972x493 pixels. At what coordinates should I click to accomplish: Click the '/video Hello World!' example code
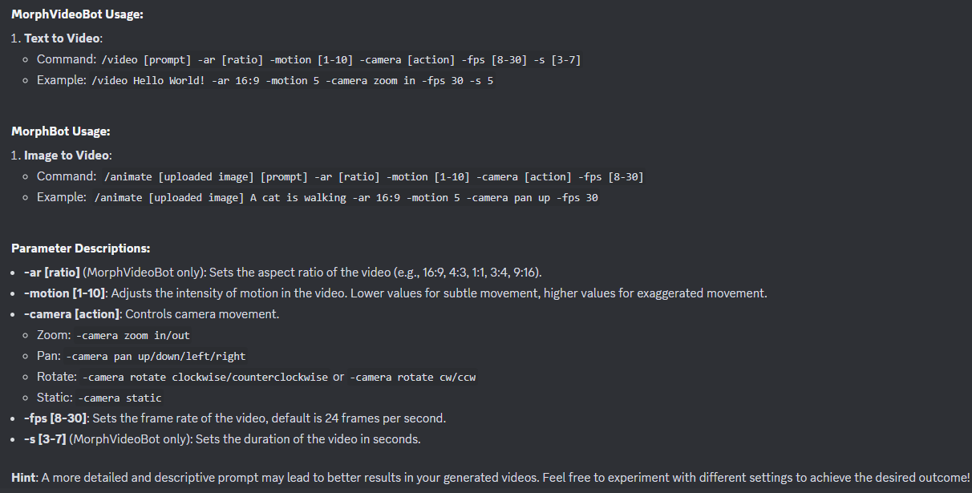[x=292, y=80]
